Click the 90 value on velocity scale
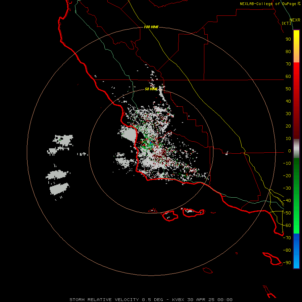The image size is (302, 302). point(288,39)
